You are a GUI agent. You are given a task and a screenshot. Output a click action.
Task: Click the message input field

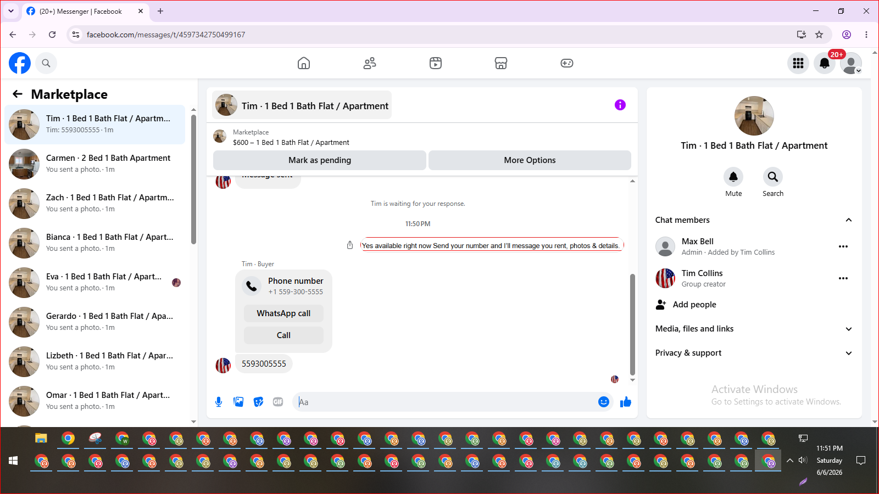click(x=445, y=402)
